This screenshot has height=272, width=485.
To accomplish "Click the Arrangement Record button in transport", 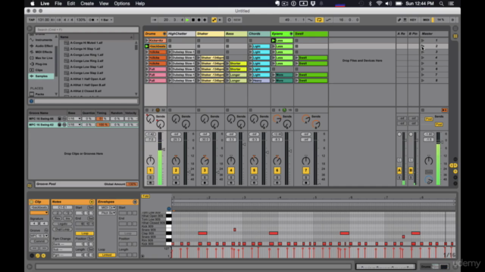I will (199, 20).
